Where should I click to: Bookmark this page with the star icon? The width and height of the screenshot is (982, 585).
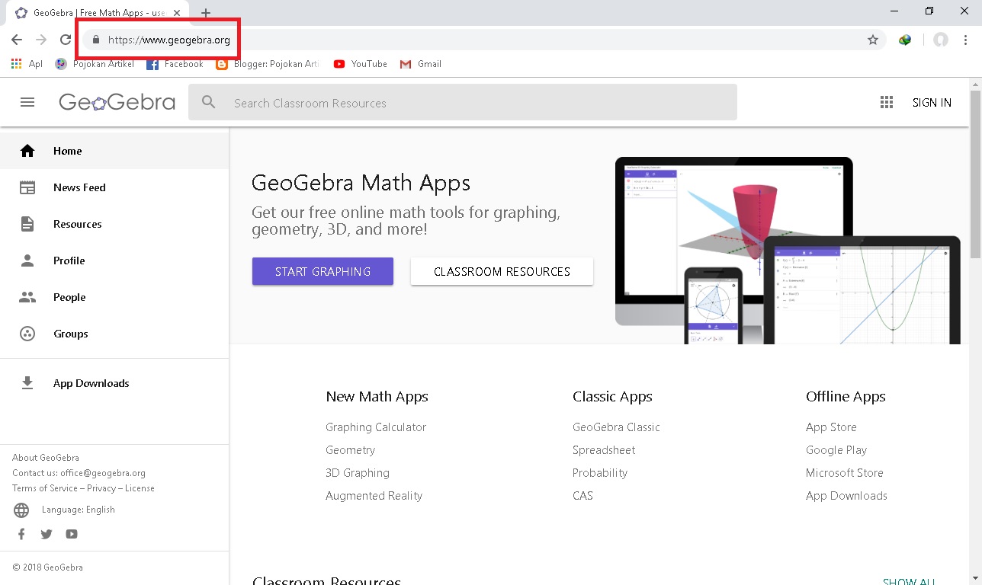[873, 40]
